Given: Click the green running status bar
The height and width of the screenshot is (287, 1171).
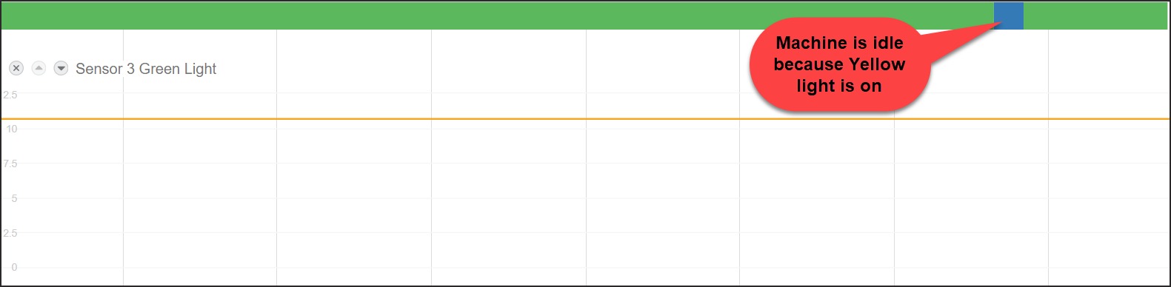Looking at the screenshot, I should point(496,16).
